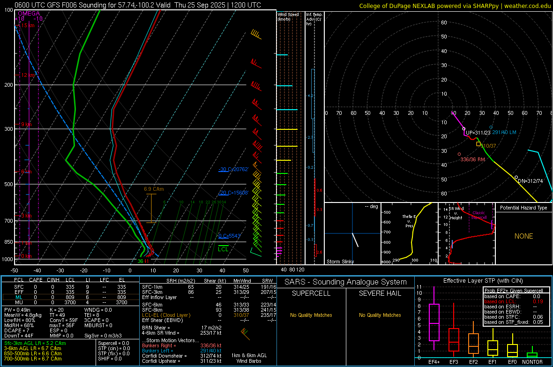Click the 'Storm Slinky' panel label
553x367 pixels.
pos(340,262)
